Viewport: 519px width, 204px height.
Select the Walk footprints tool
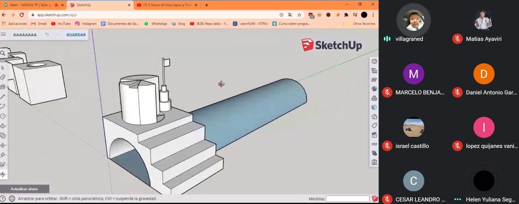3,165
